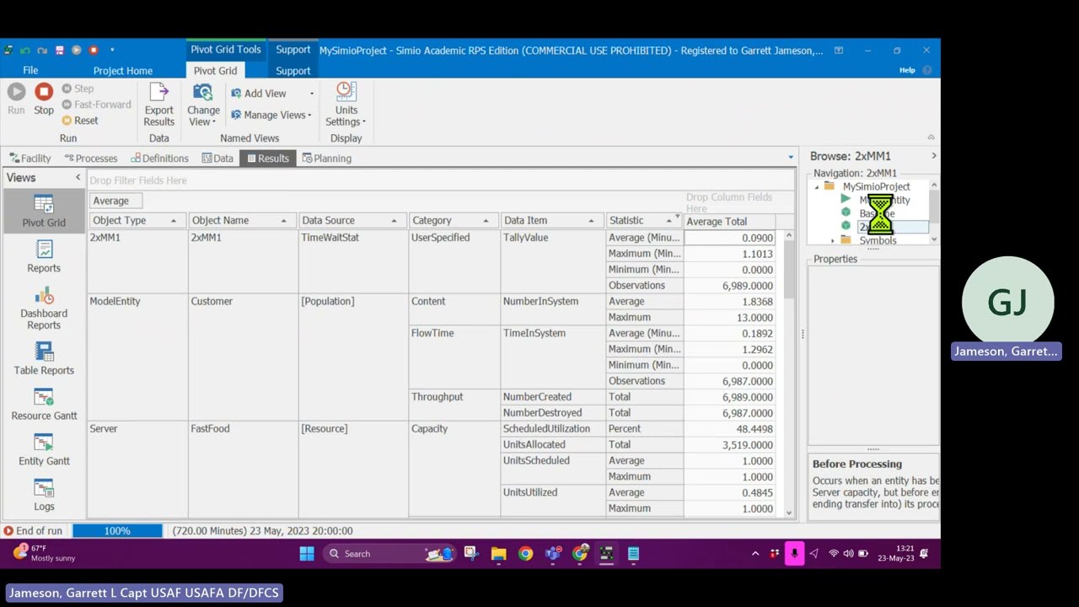This screenshot has width=1079, height=607.
Task: Switch to the Data tab
Action: [x=217, y=158]
